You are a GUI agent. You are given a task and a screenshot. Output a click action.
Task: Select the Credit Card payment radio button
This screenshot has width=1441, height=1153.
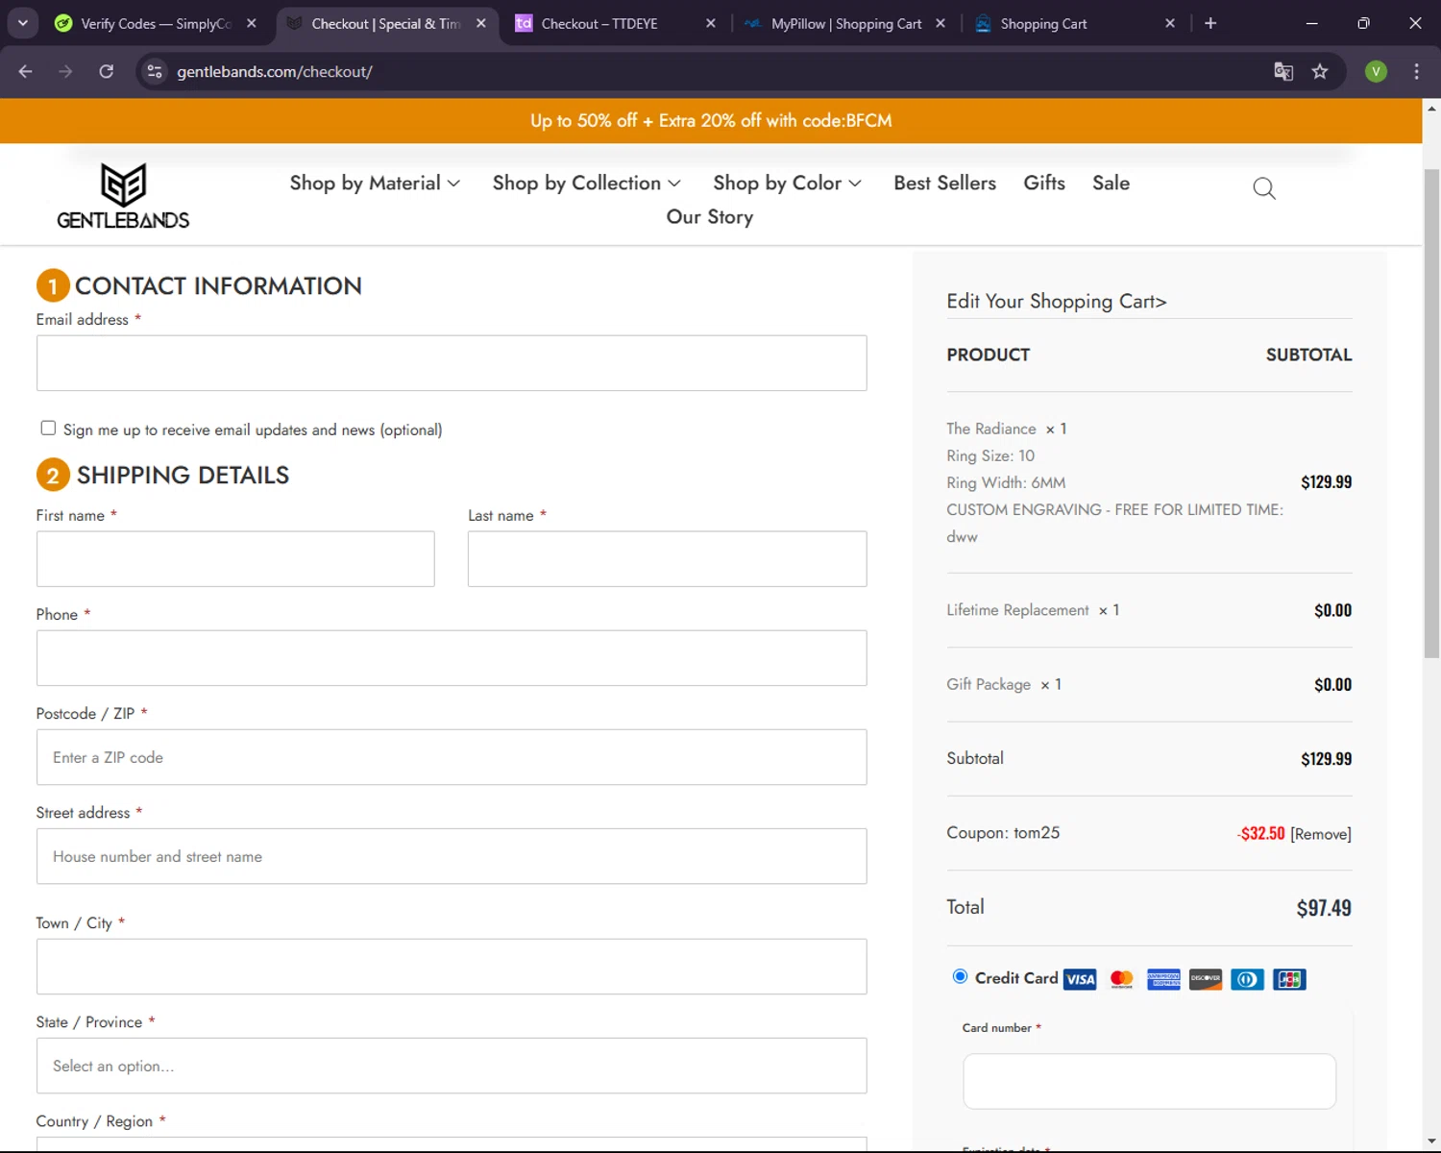click(960, 976)
